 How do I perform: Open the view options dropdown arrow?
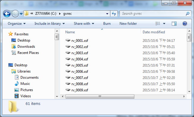point(164,24)
